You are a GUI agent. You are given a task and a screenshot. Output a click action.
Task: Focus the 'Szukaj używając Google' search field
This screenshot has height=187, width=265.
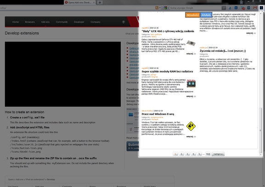click(x=195, y=8)
